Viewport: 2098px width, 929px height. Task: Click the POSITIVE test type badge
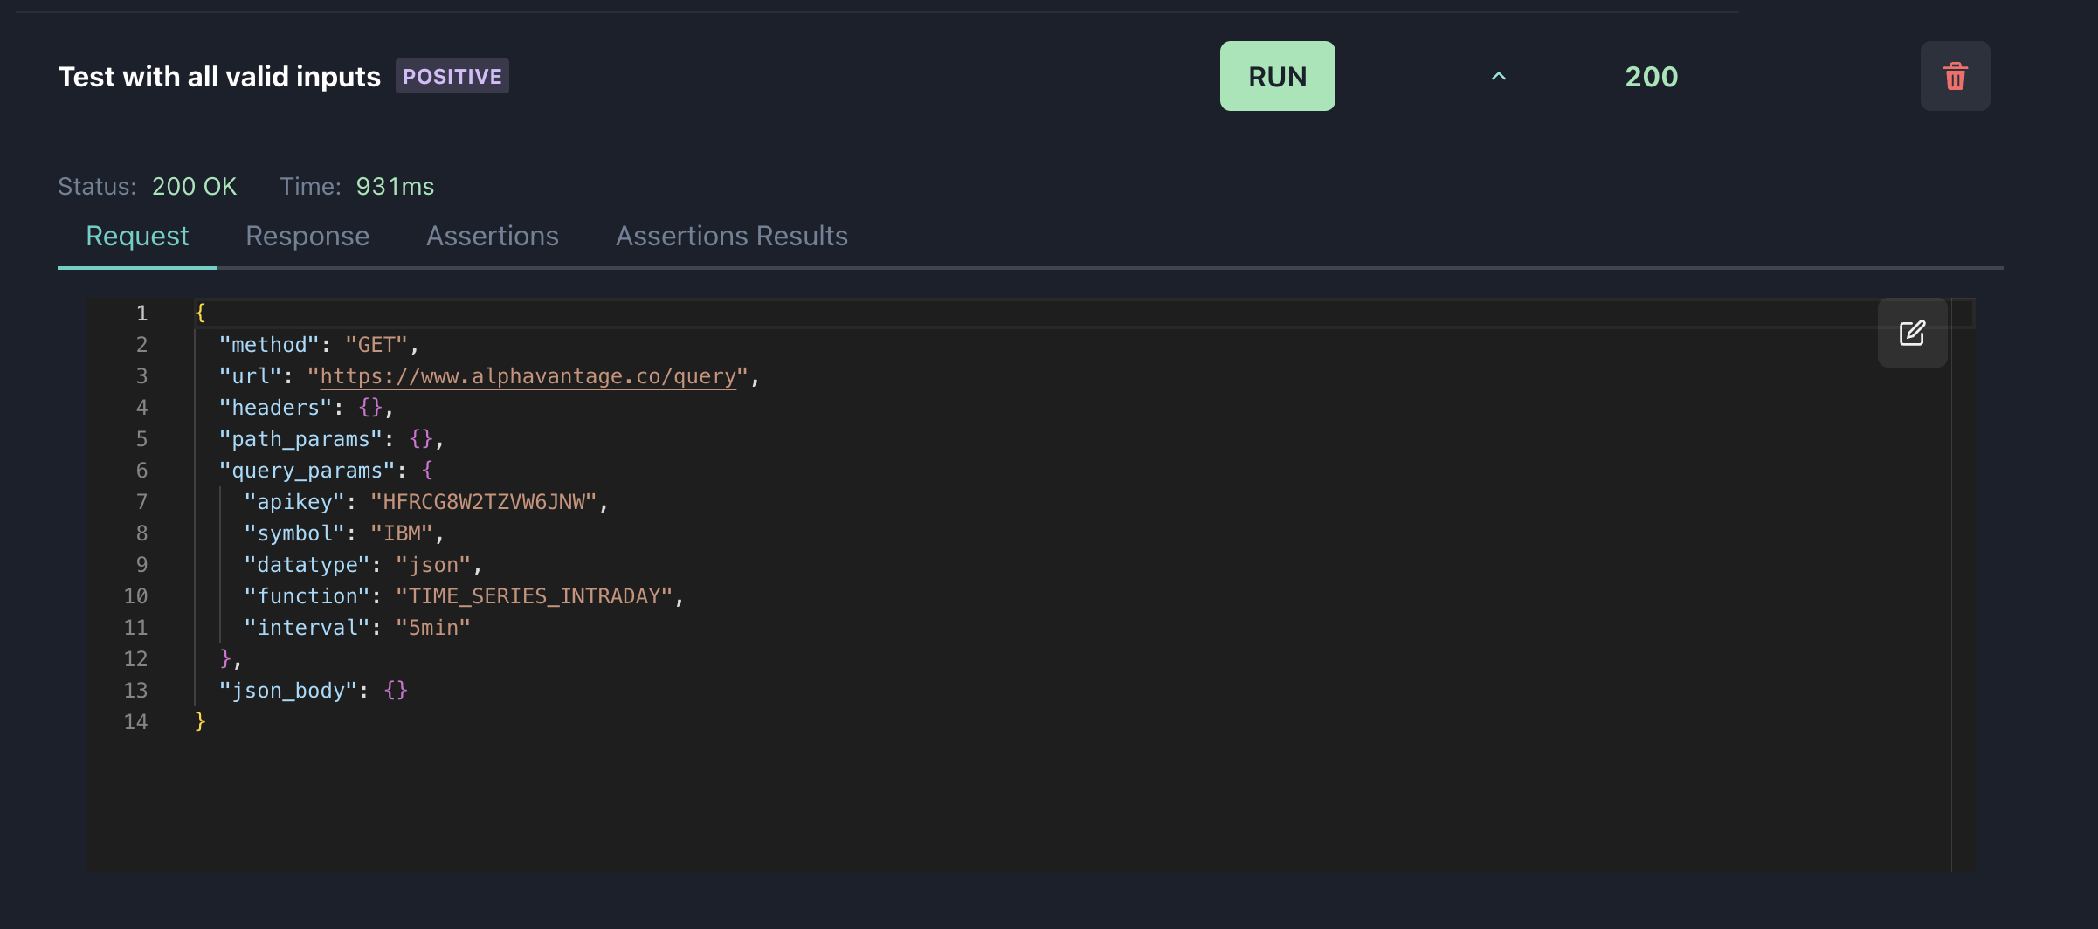point(452,77)
